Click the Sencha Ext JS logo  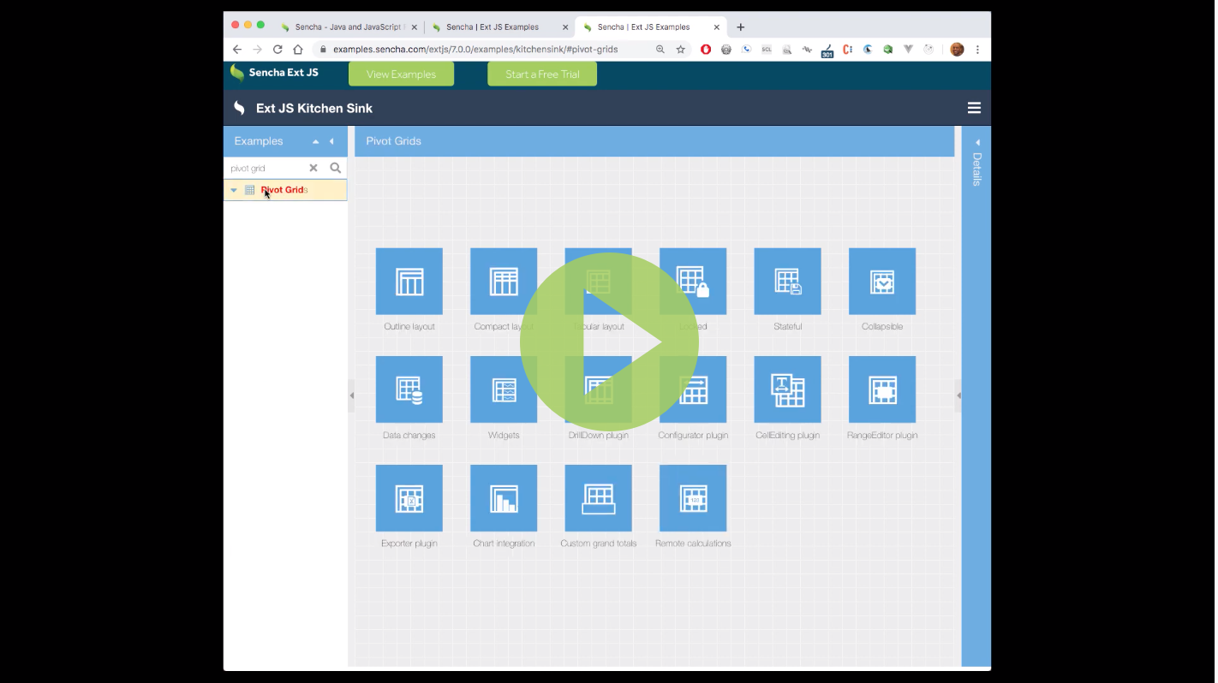(x=274, y=73)
